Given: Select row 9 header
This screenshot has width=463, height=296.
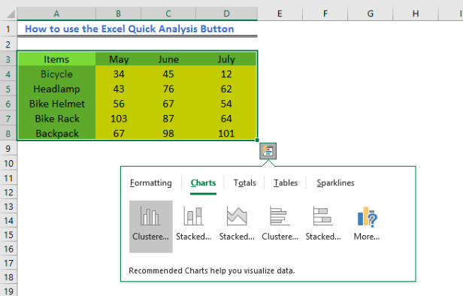Looking at the screenshot, I should point(8,149).
